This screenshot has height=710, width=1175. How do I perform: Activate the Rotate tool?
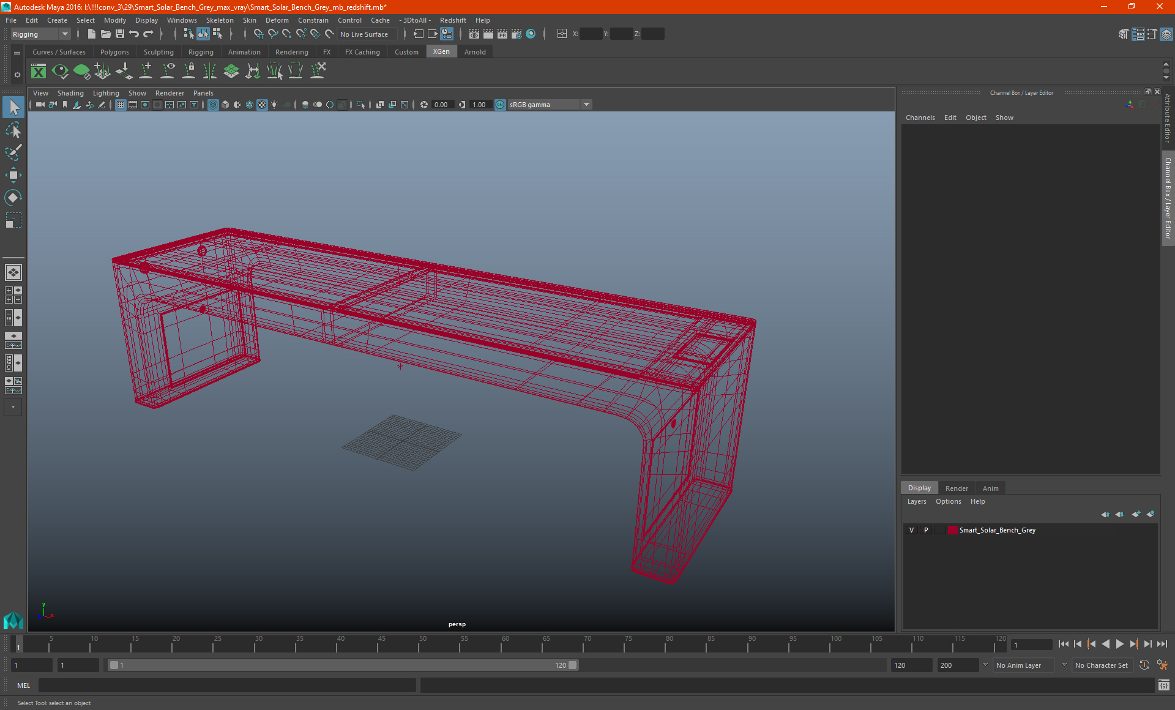tap(13, 198)
